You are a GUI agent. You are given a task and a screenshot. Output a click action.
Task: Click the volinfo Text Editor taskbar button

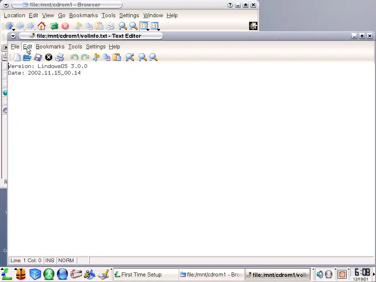tap(278, 275)
